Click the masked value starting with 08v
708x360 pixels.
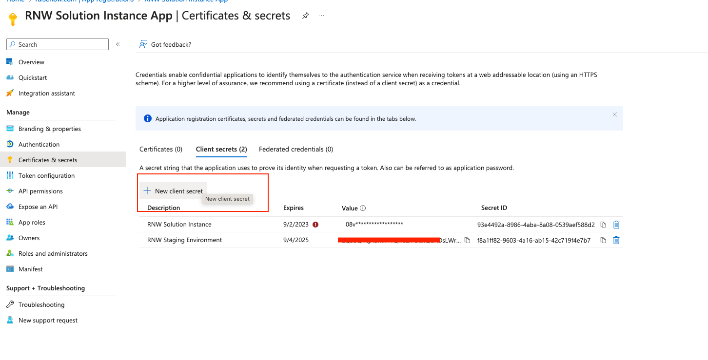[x=374, y=225]
